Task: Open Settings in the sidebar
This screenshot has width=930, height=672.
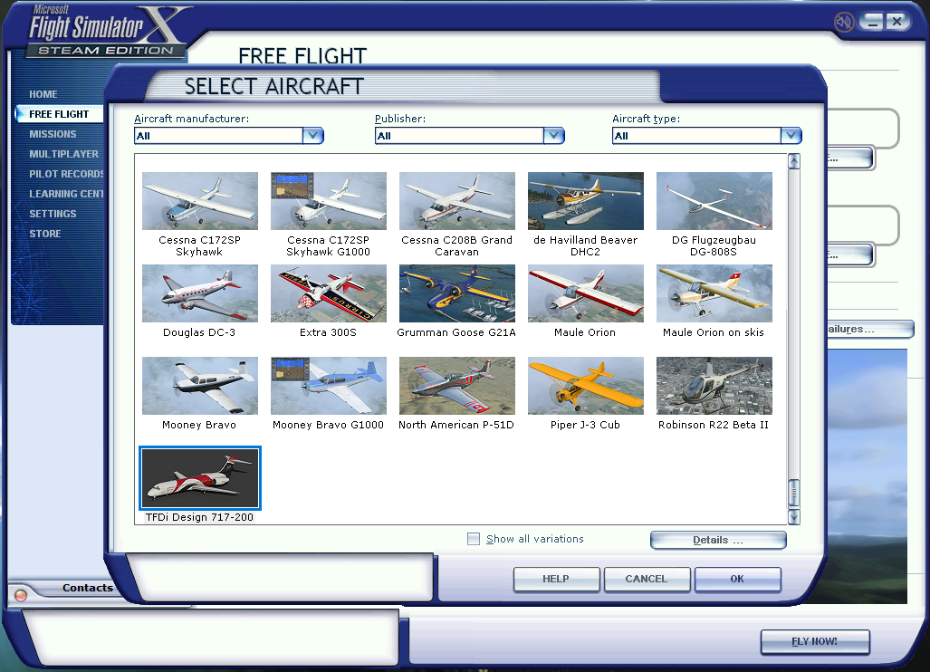Action: pyautogui.click(x=53, y=214)
